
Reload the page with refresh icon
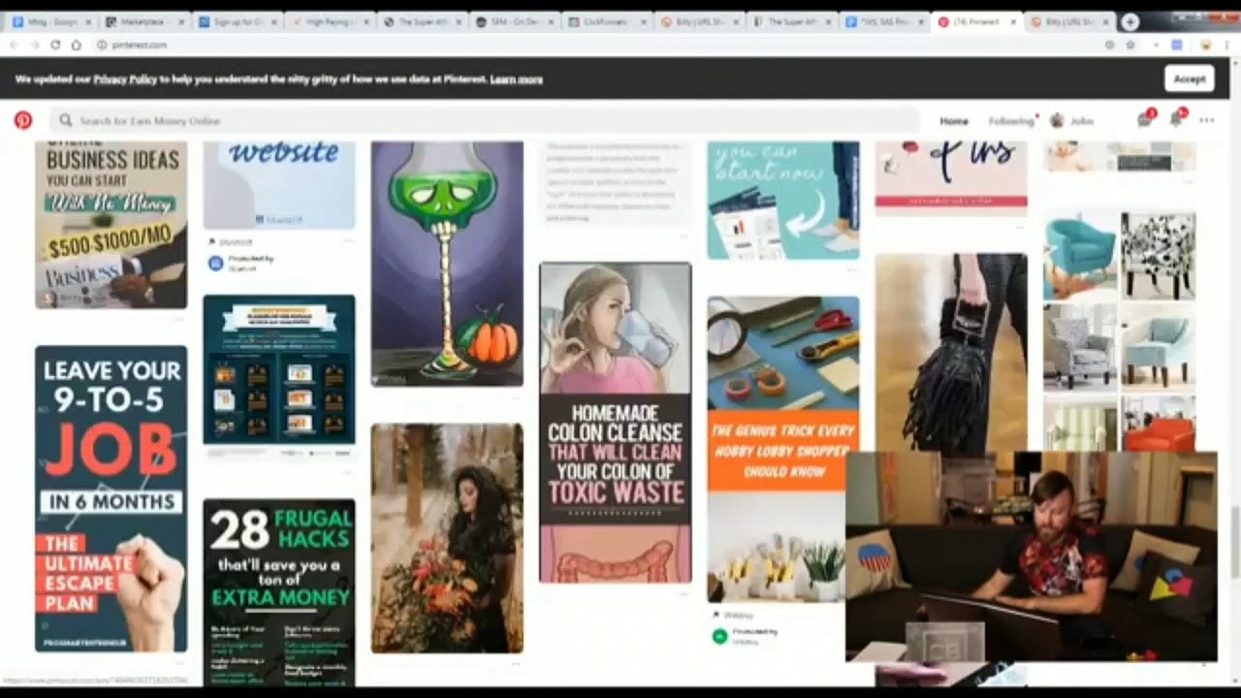pos(56,45)
